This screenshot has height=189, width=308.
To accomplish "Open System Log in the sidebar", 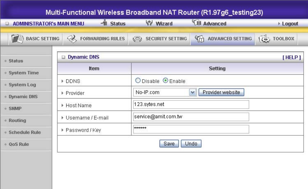I will coord(22,85).
